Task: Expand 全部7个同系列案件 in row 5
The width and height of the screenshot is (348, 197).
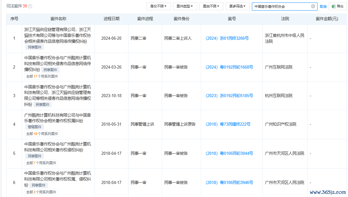Action: pos(41,163)
